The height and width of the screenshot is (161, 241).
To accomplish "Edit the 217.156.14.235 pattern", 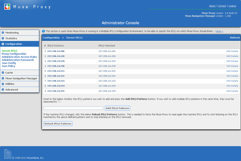I will click(x=229, y=91).
